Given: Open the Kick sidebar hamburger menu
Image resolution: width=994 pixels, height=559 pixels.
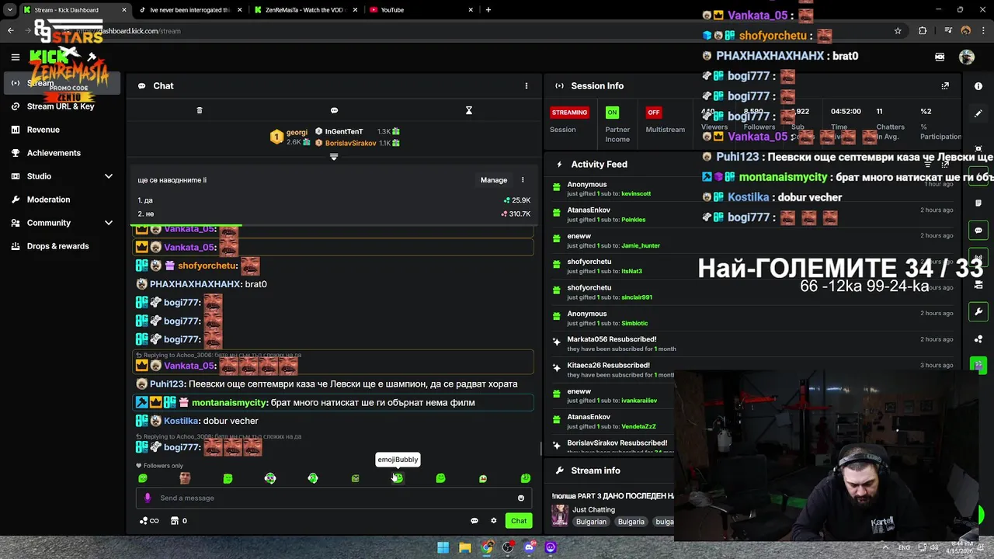Looking at the screenshot, I should click(15, 57).
